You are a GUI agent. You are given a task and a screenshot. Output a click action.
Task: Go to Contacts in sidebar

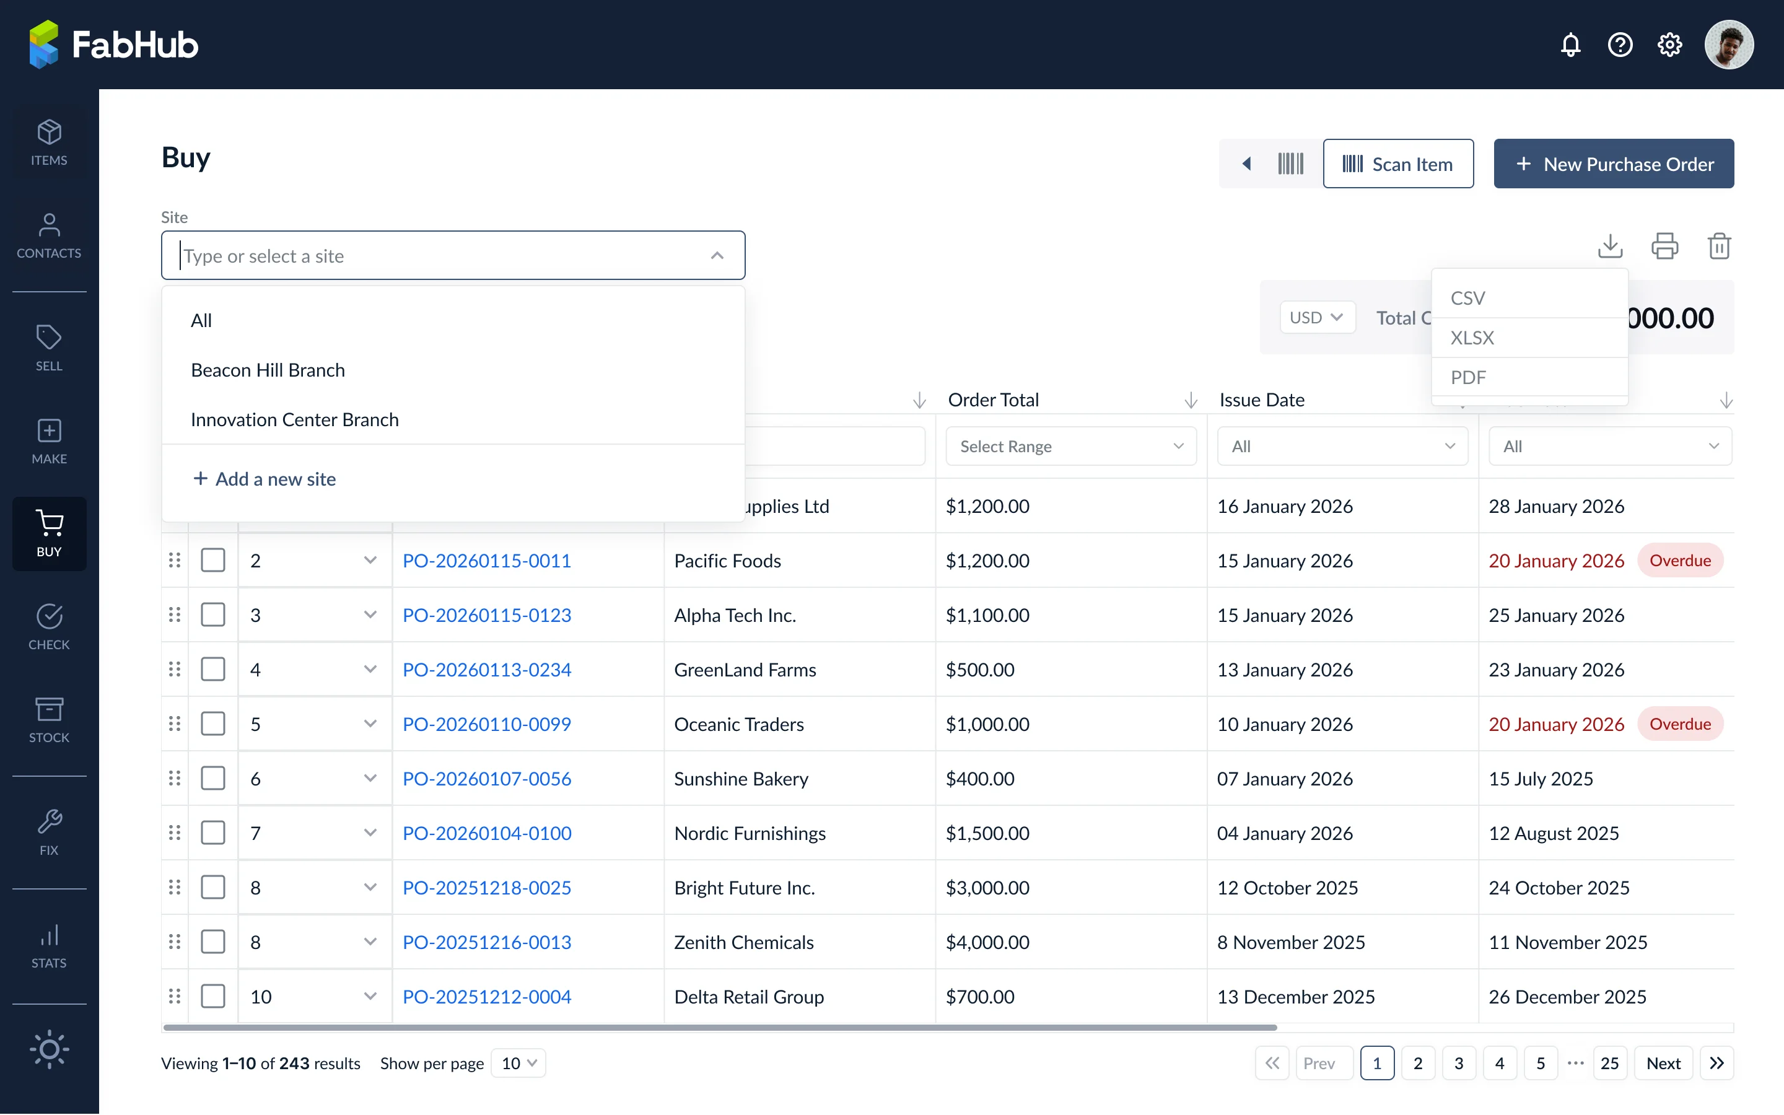point(49,236)
